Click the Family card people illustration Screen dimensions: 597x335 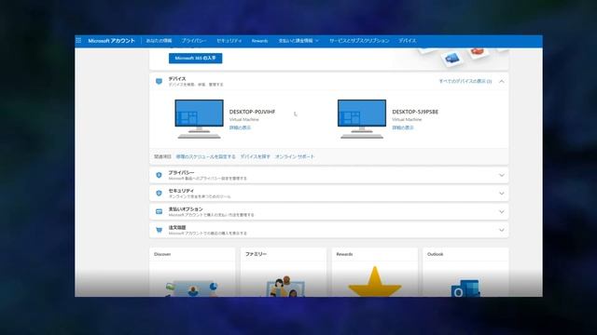coord(285,287)
